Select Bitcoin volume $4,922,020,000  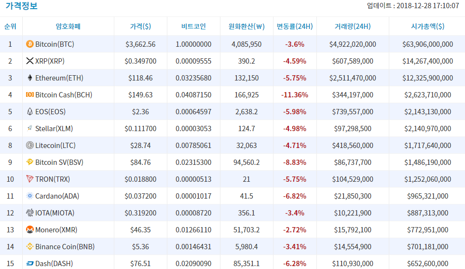click(353, 44)
